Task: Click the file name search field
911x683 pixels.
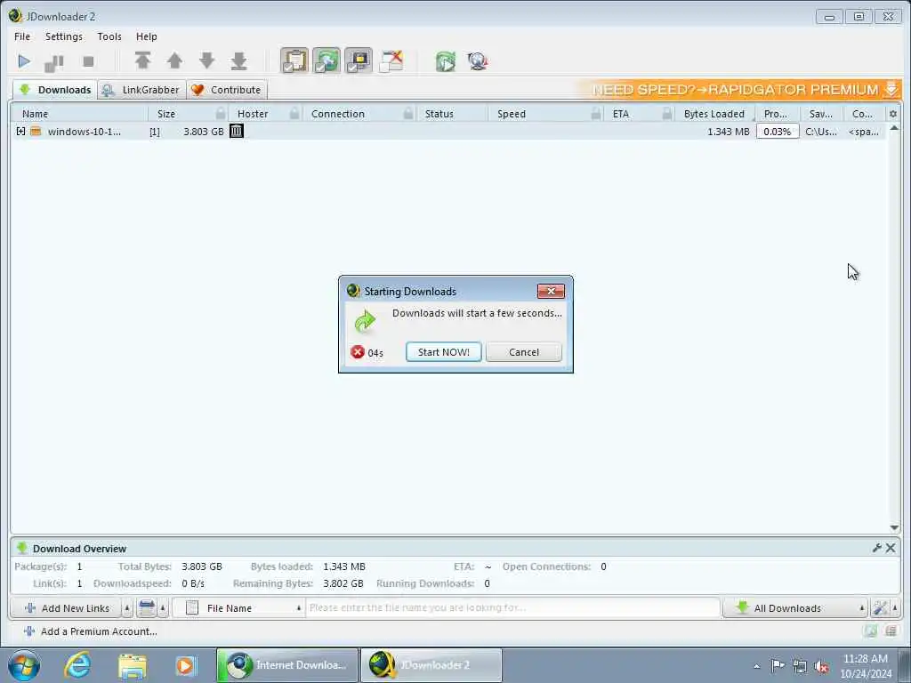Action: (x=513, y=607)
